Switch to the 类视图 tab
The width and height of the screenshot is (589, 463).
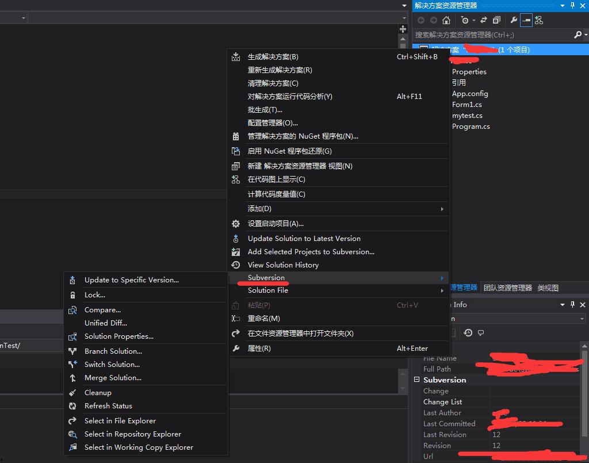[548, 288]
